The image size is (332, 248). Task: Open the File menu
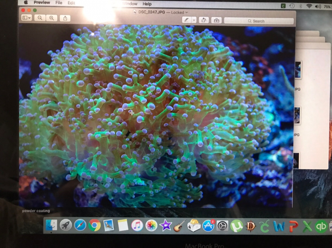click(x=59, y=3)
